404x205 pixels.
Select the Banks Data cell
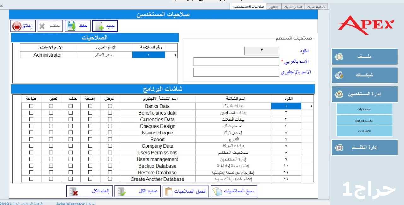[x=157, y=106]
